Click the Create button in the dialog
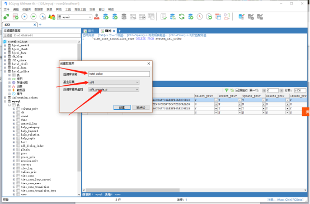 pyautogui.click(x=122, y=108)
